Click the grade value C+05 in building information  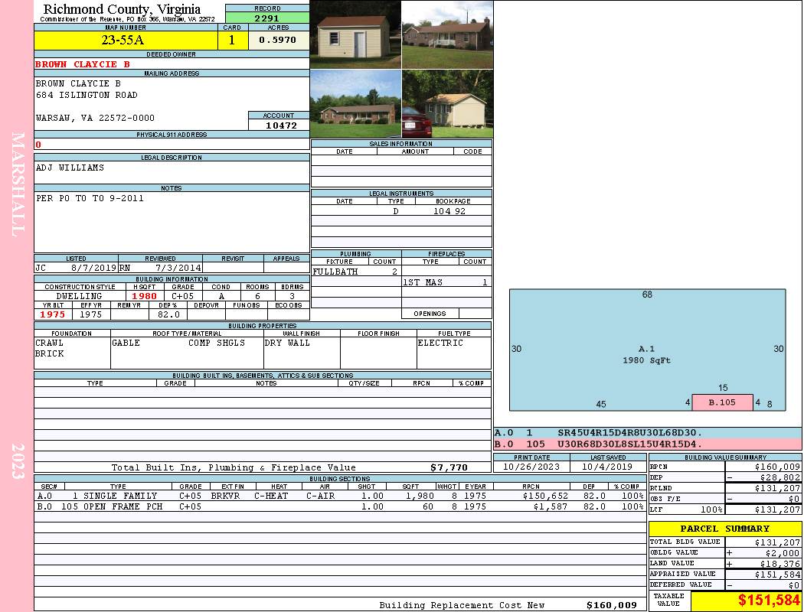183,296
